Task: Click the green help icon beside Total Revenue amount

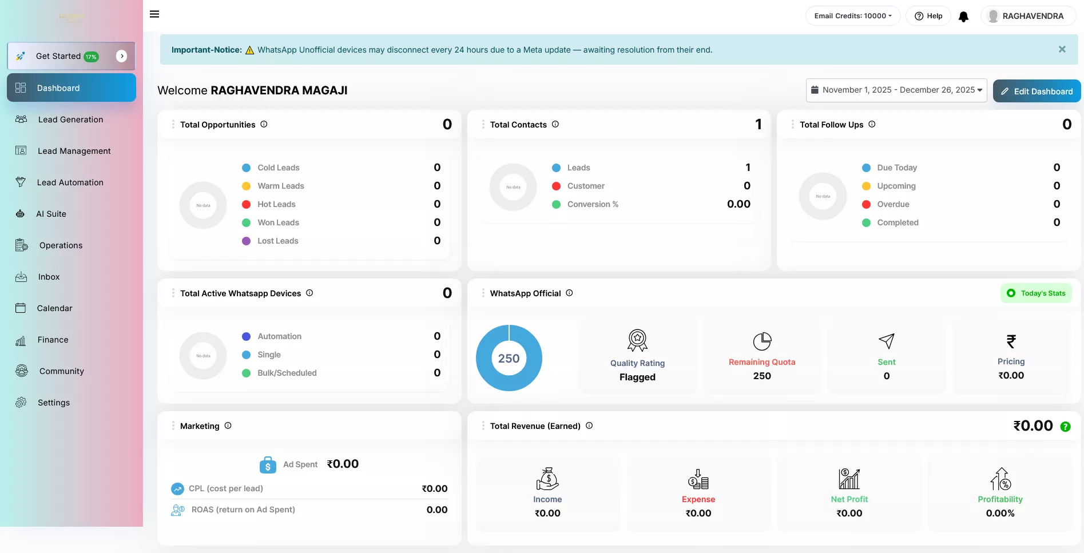Action: [x=1065, y=427]
